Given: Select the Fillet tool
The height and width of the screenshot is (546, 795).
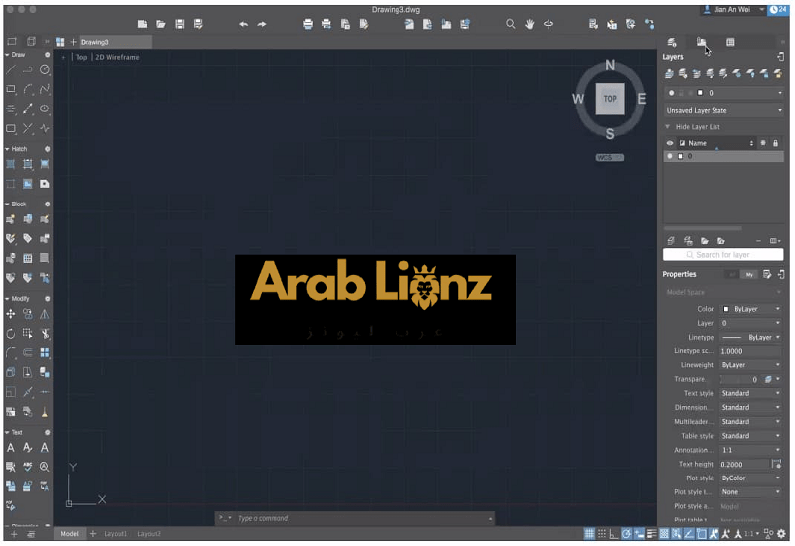Looking at the screenshot, I should pyautogui.click(x=11, y=353).
